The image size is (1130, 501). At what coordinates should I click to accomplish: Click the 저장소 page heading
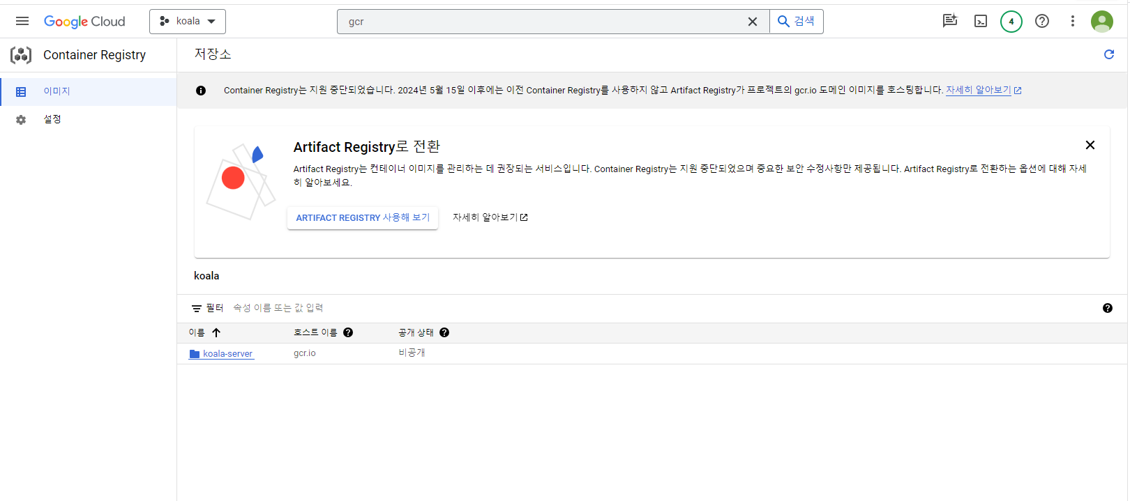tap(213, 54)
